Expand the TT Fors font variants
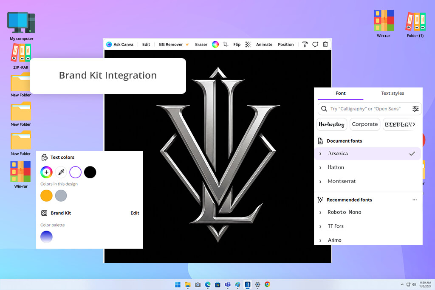The height and width of the screenshot is (290, 435). pyautogui.click(x=320, y=226)
